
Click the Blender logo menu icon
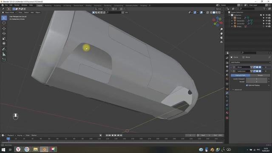(3, 6)
